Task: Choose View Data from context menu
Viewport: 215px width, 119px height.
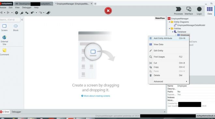Action: [x=169, y=44]
